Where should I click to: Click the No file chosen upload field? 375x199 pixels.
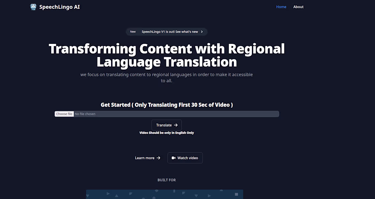point(85,114)
